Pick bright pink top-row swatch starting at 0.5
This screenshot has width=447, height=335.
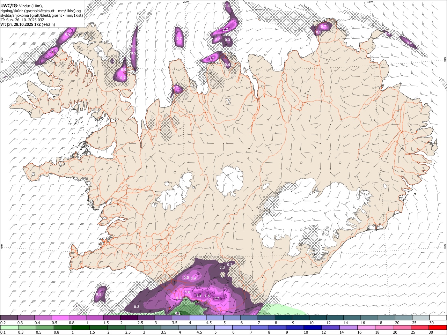tap(60, 318)
